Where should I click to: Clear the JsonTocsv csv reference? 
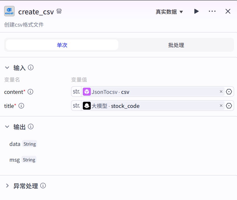point(221,92)
